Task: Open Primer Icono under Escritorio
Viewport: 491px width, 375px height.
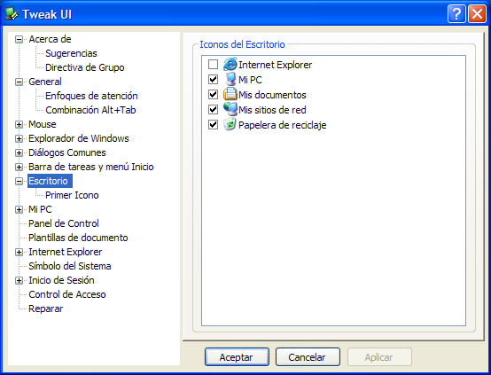Action: tap(72, 195)
